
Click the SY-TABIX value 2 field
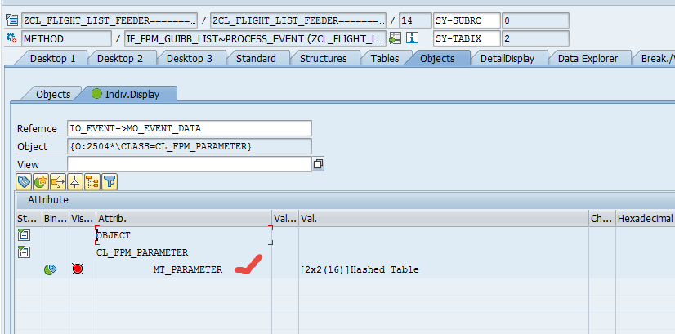[535, 38]
